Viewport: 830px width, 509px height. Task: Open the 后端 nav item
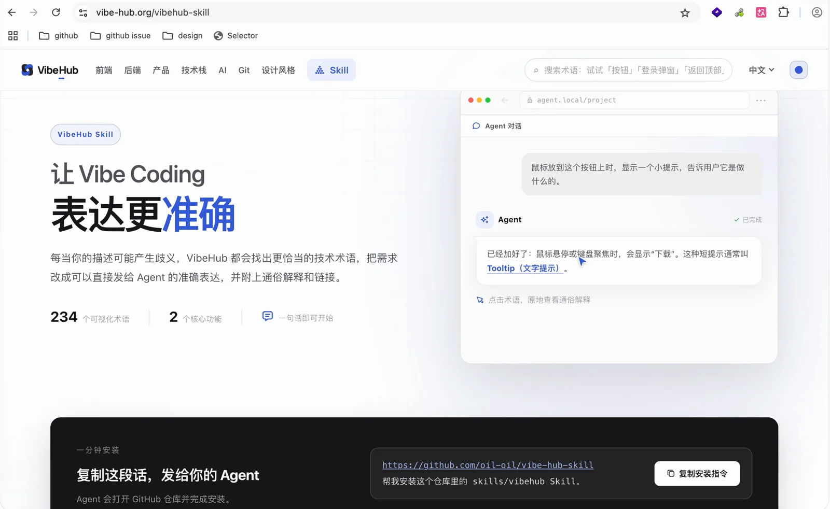pos(132,70)
